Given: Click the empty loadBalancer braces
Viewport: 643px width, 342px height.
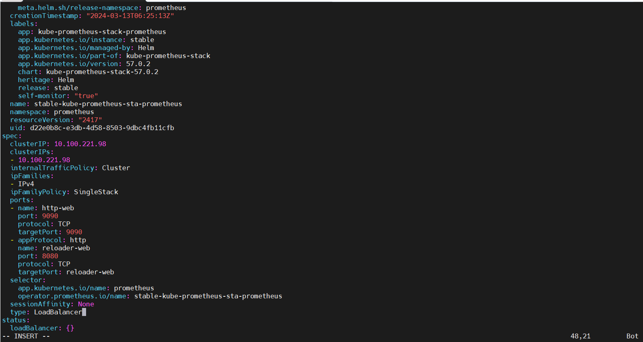Looking at the screenshot, I should tap(70, 328).
